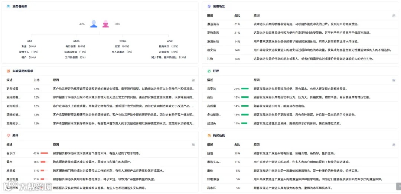This screenshot has width=401, height=194.
Task: Expand the truncated 更高的水... description
Action: (x=14, y=123)
